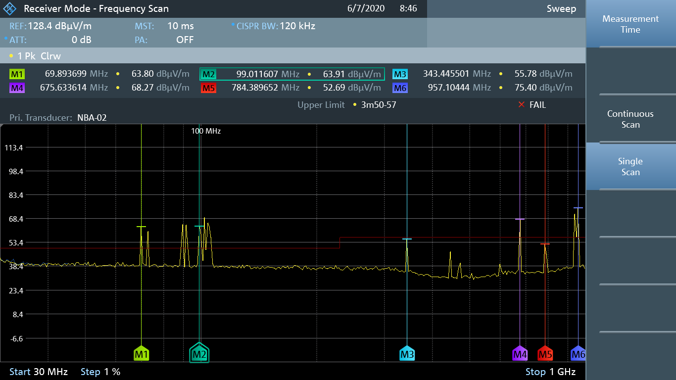Viewport: 676px width, 380px height.
Task: Click the date 6/7/2020 in title bar
Action: coord(366,8)
